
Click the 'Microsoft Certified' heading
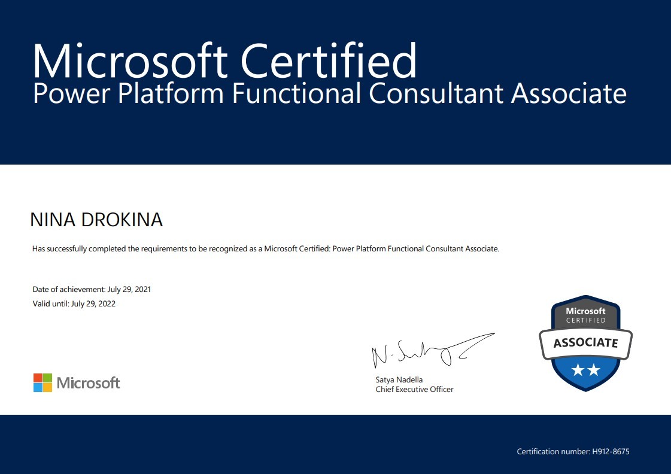tap(224, 60)
